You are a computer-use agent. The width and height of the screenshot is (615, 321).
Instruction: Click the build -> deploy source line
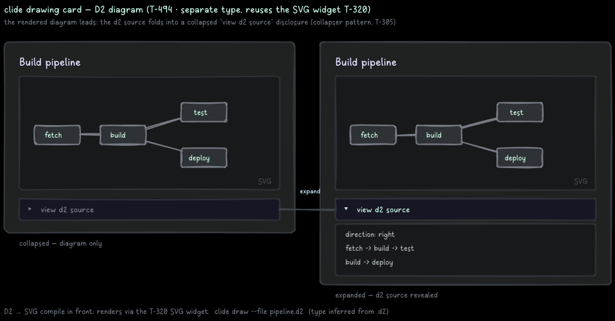click(369, 262)
